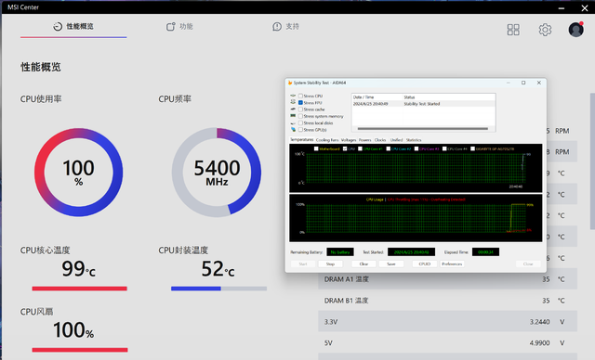Enable the Stress CPU checkbox
Viewport: 595px width, 360px height.
tap(300, 96)
